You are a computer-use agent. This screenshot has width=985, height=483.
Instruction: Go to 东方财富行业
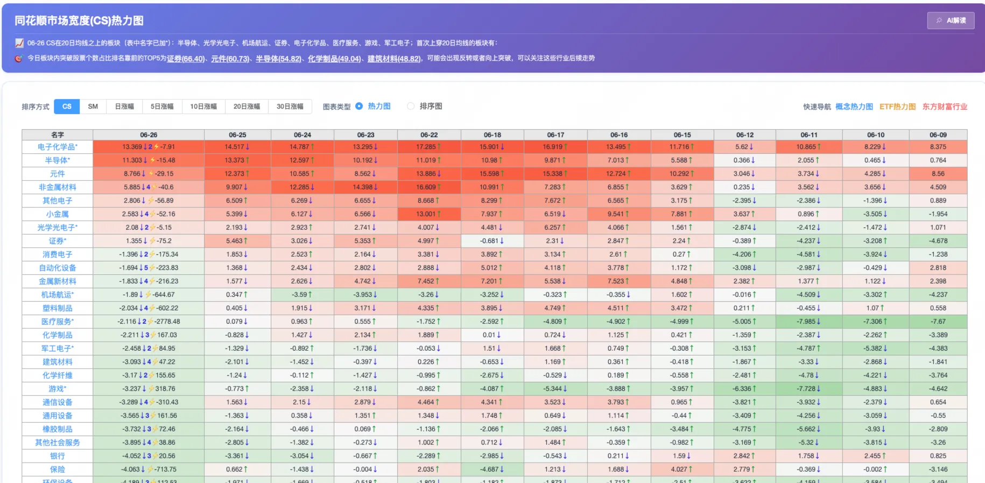pyautogui.click(x=945, y=106)
